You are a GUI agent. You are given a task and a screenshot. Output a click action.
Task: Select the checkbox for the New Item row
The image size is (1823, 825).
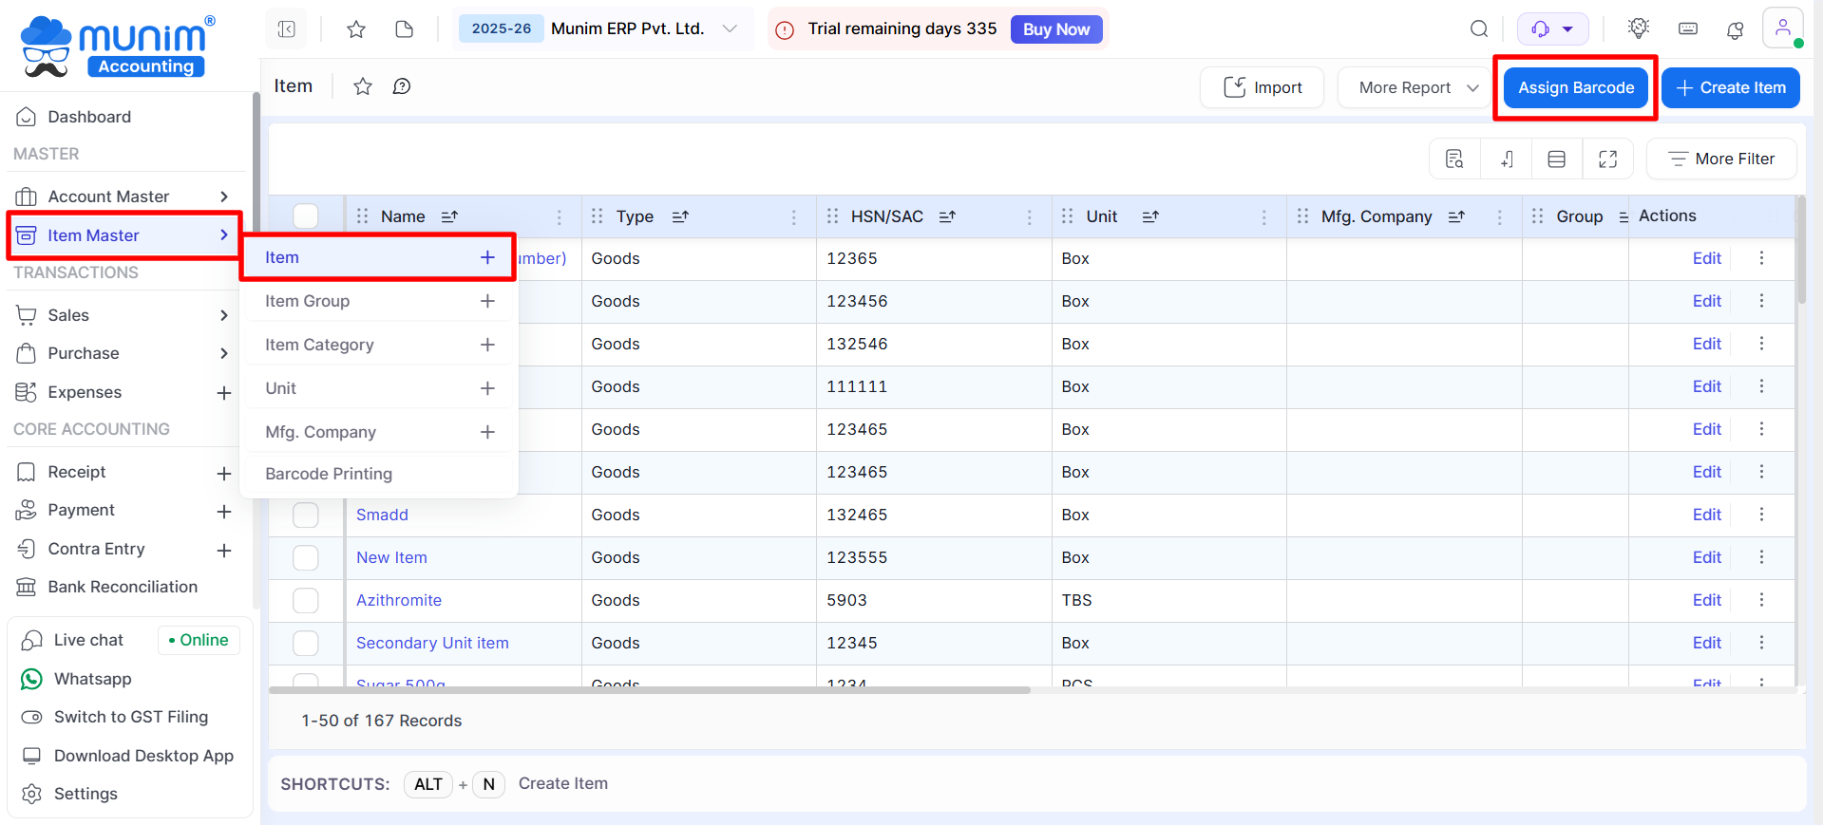pyautogui.click(x=306, y=557)
